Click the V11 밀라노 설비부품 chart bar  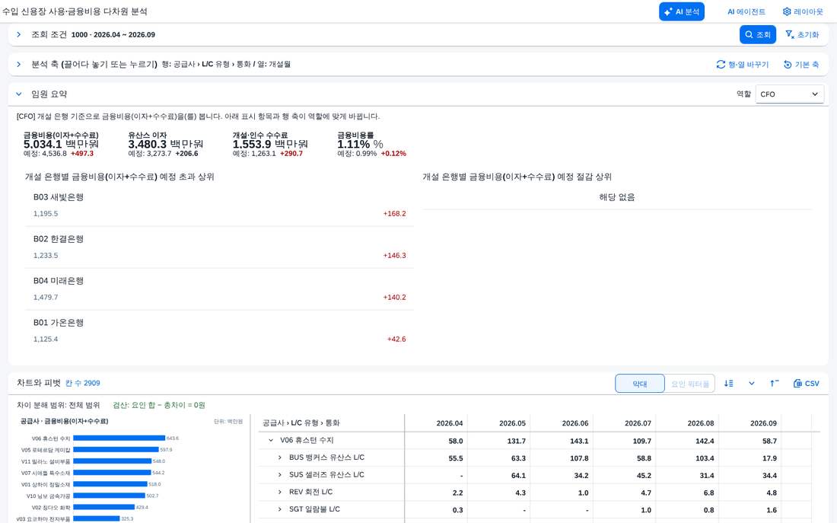tap(112, 461)
